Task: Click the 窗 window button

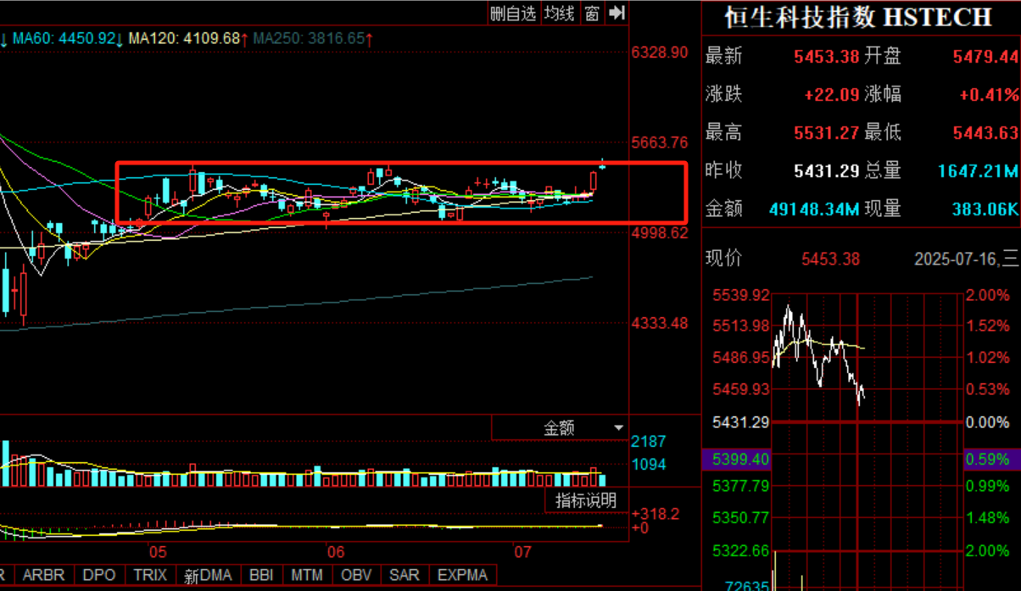Action: pos(592,13)
